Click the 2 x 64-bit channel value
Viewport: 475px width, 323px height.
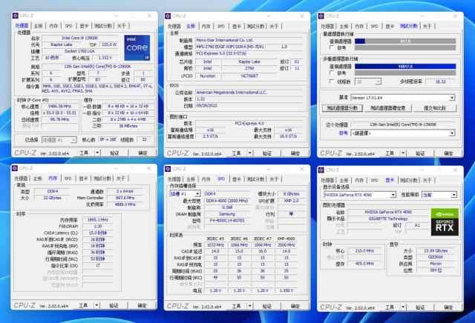pyautogui.click(x=125, y=191)
